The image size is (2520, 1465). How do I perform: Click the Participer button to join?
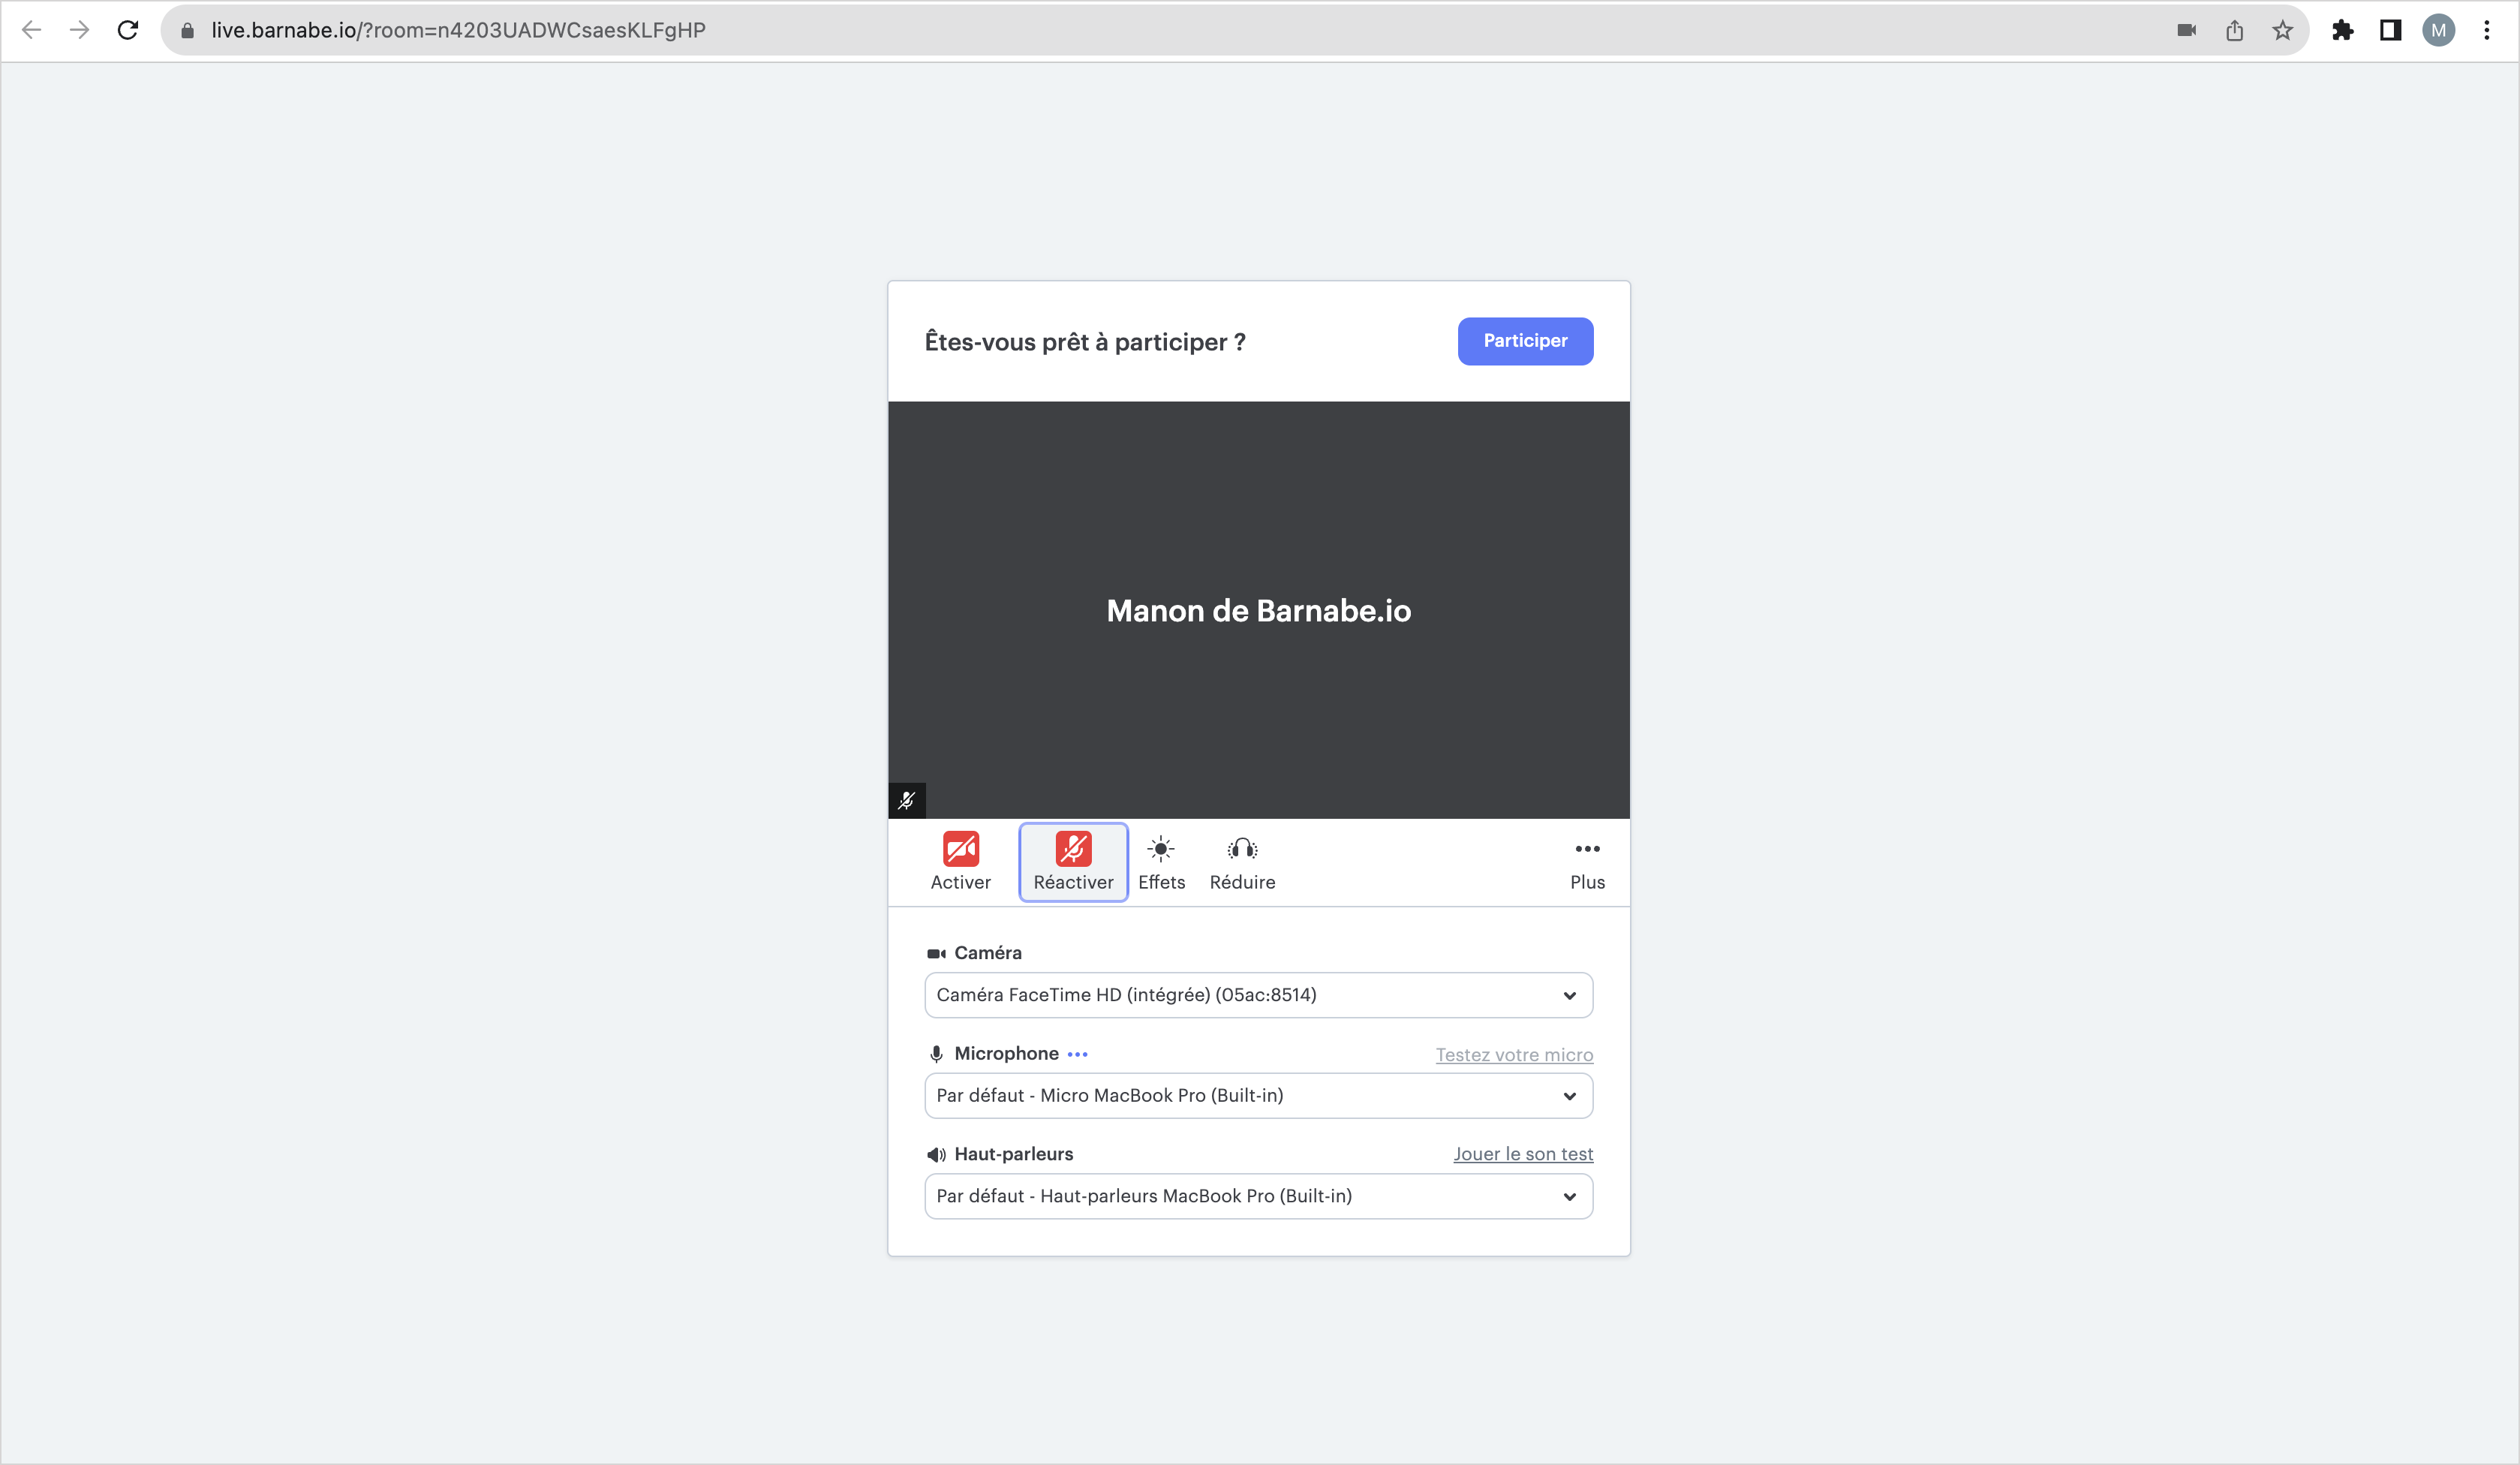1525,341
